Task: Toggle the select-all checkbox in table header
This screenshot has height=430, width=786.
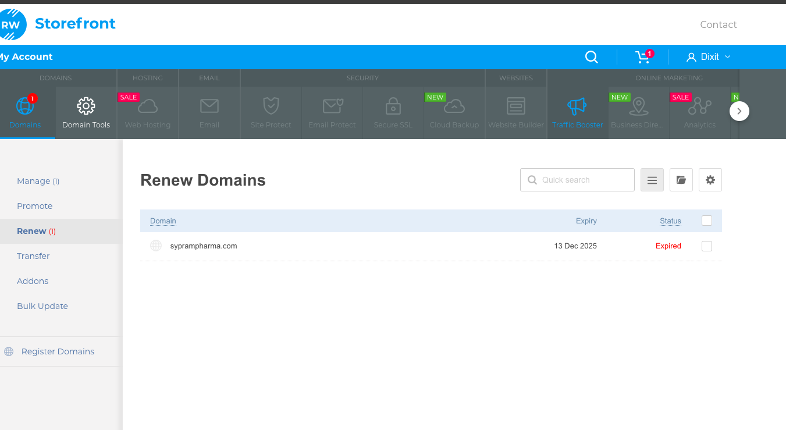Action: click(707, 221)
